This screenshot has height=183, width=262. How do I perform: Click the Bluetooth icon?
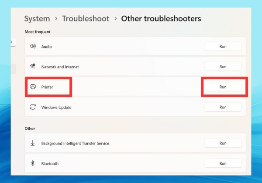33,163
